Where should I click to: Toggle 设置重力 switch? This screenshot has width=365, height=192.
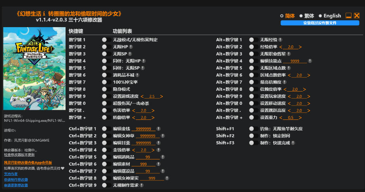pyautogui.click(x=253, y=118)
